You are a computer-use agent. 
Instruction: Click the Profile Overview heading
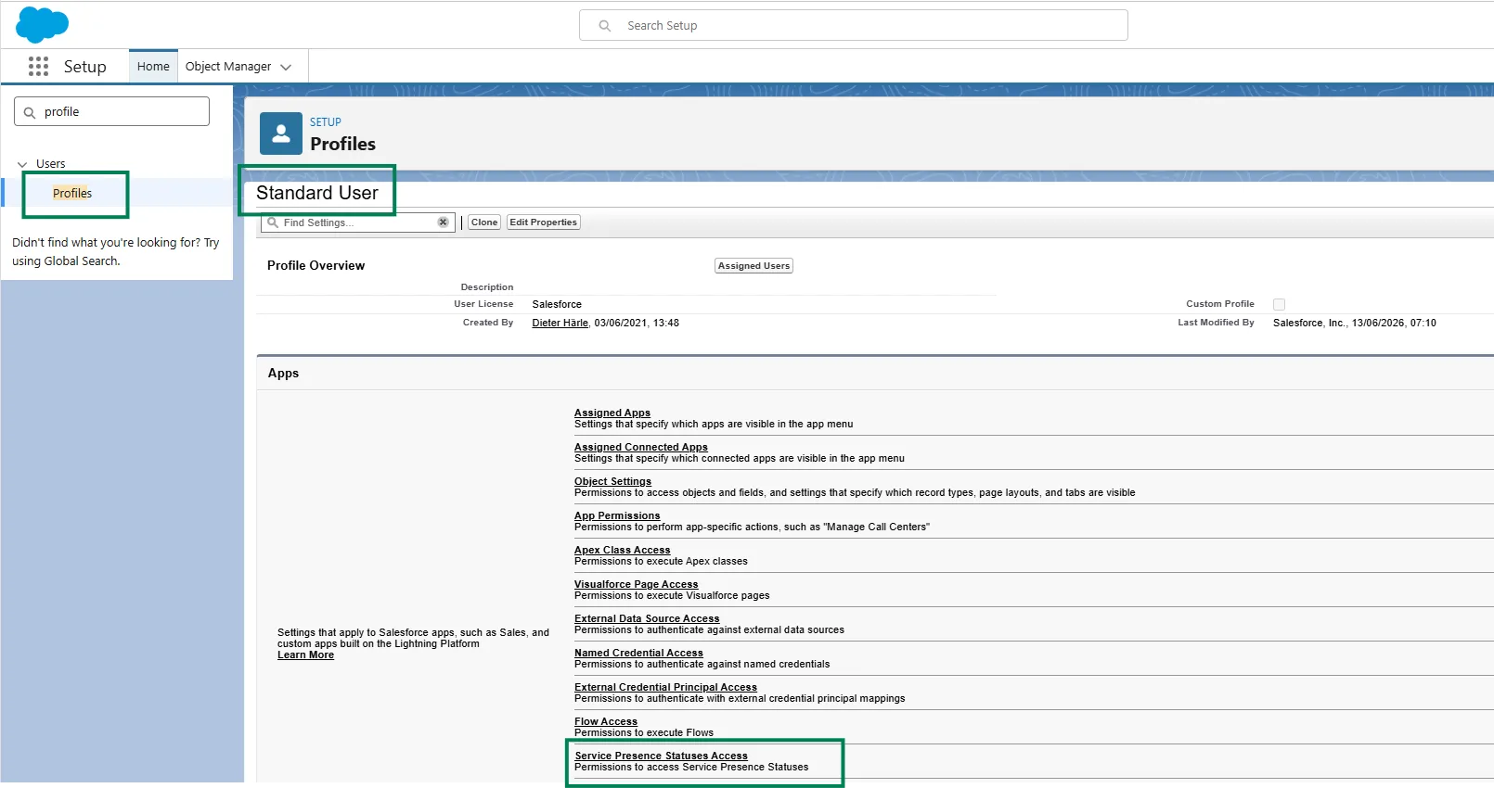316,265
